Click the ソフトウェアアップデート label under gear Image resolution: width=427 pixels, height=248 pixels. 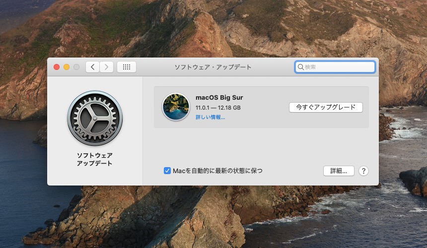[x=94, y=159]
